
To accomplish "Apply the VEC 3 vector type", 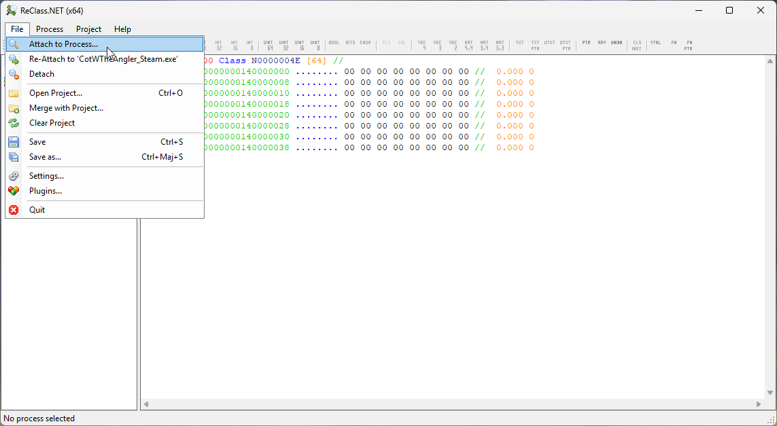I will 438,46.
